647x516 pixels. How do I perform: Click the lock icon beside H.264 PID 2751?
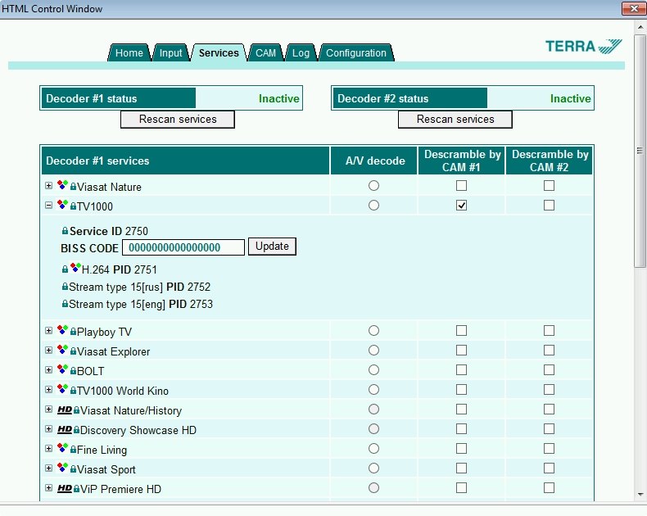(65, 269)
